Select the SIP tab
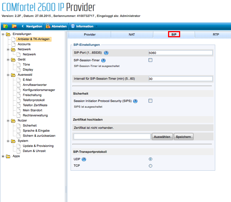 click(174, 34)
